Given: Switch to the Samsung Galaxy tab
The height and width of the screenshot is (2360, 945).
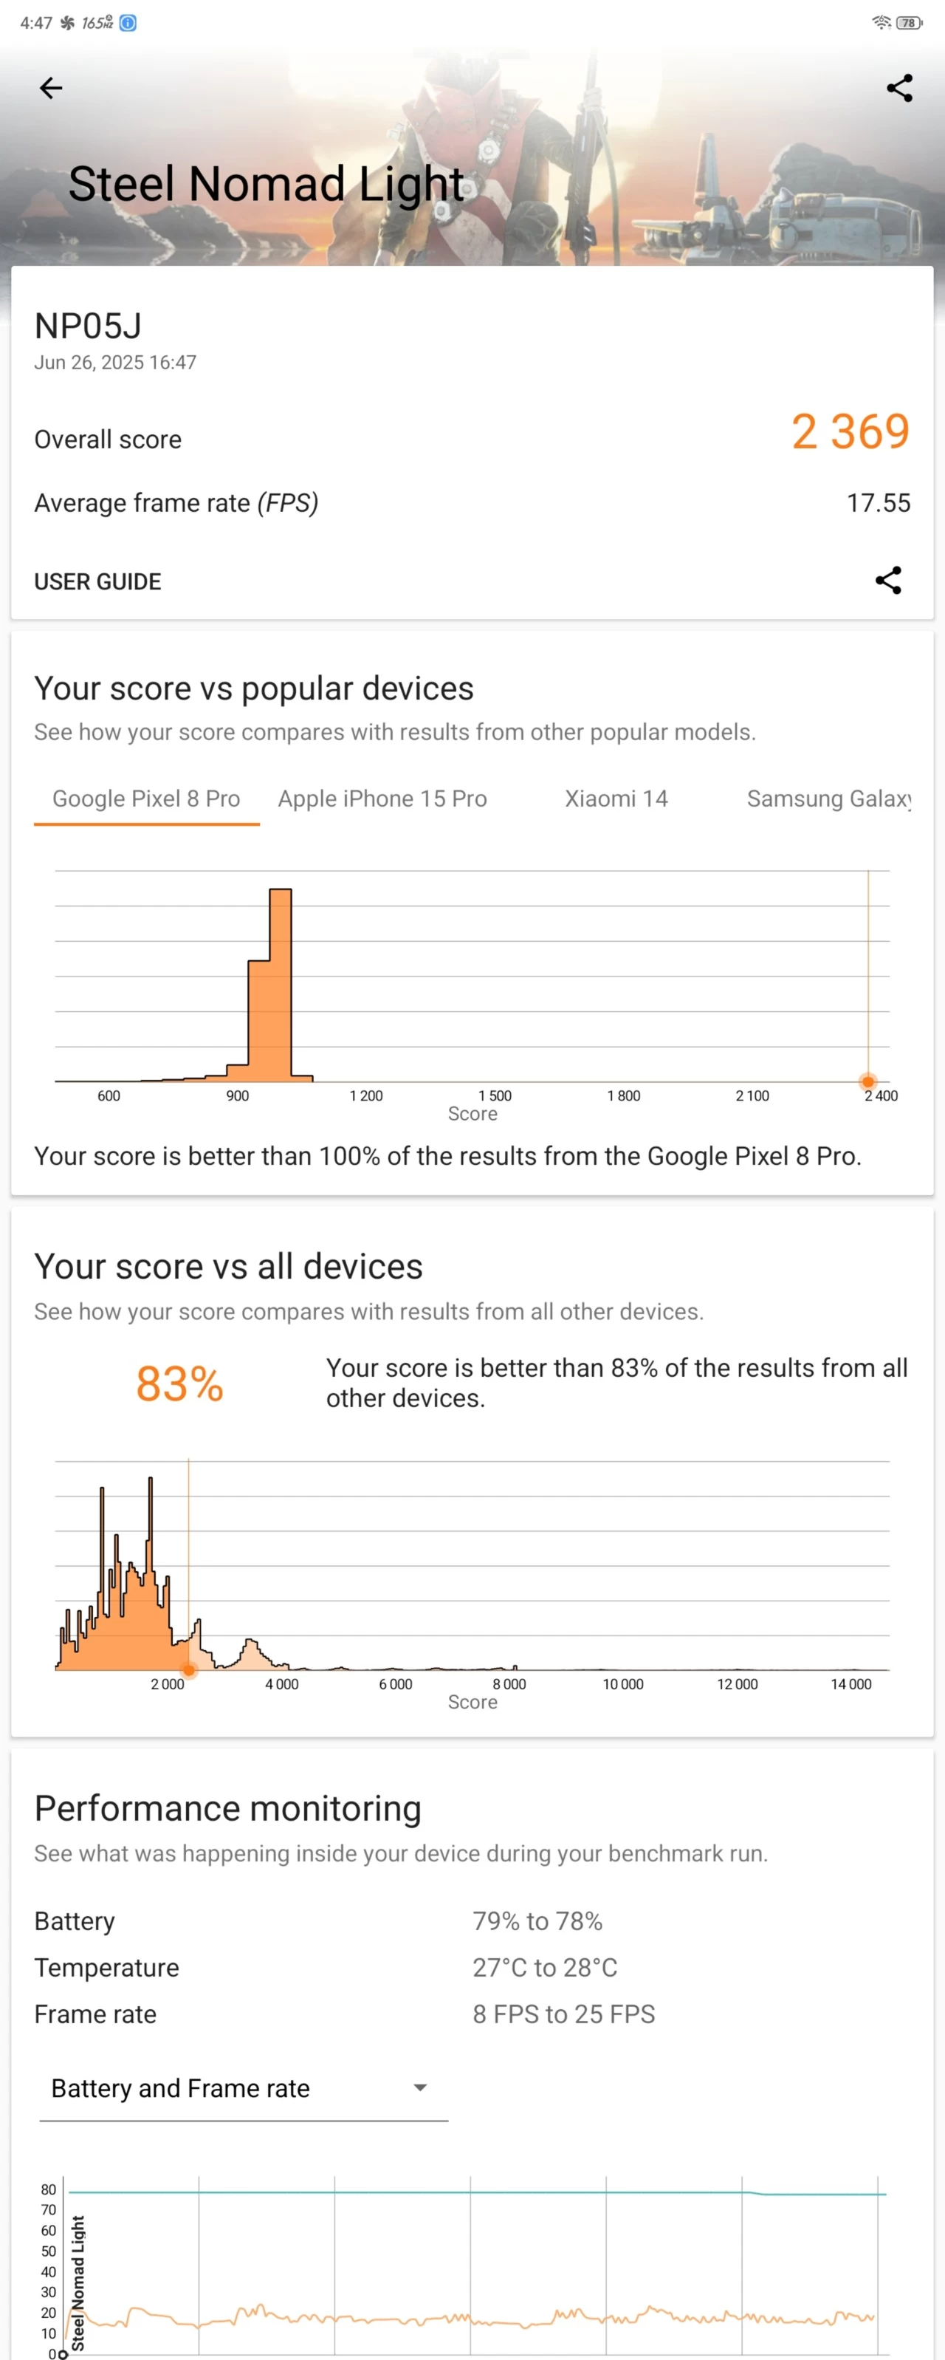Looking at the screenshot, I should (828, 799).
